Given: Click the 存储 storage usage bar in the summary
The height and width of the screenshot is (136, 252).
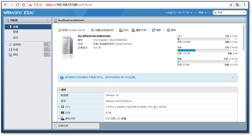Looking at the screenshot, I should click(204, 62).
